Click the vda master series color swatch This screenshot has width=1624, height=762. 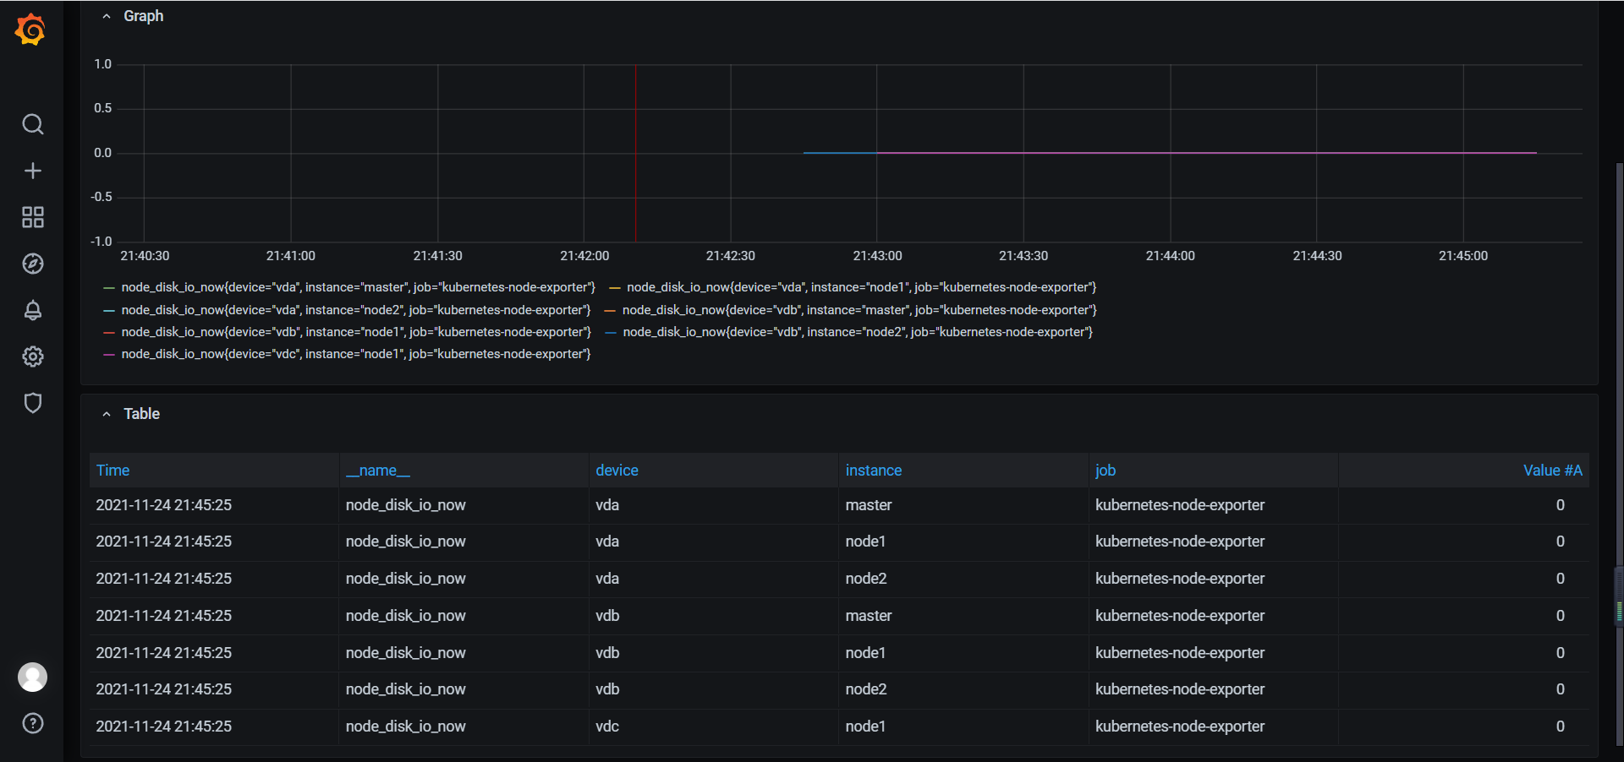(x=108, y=288)
